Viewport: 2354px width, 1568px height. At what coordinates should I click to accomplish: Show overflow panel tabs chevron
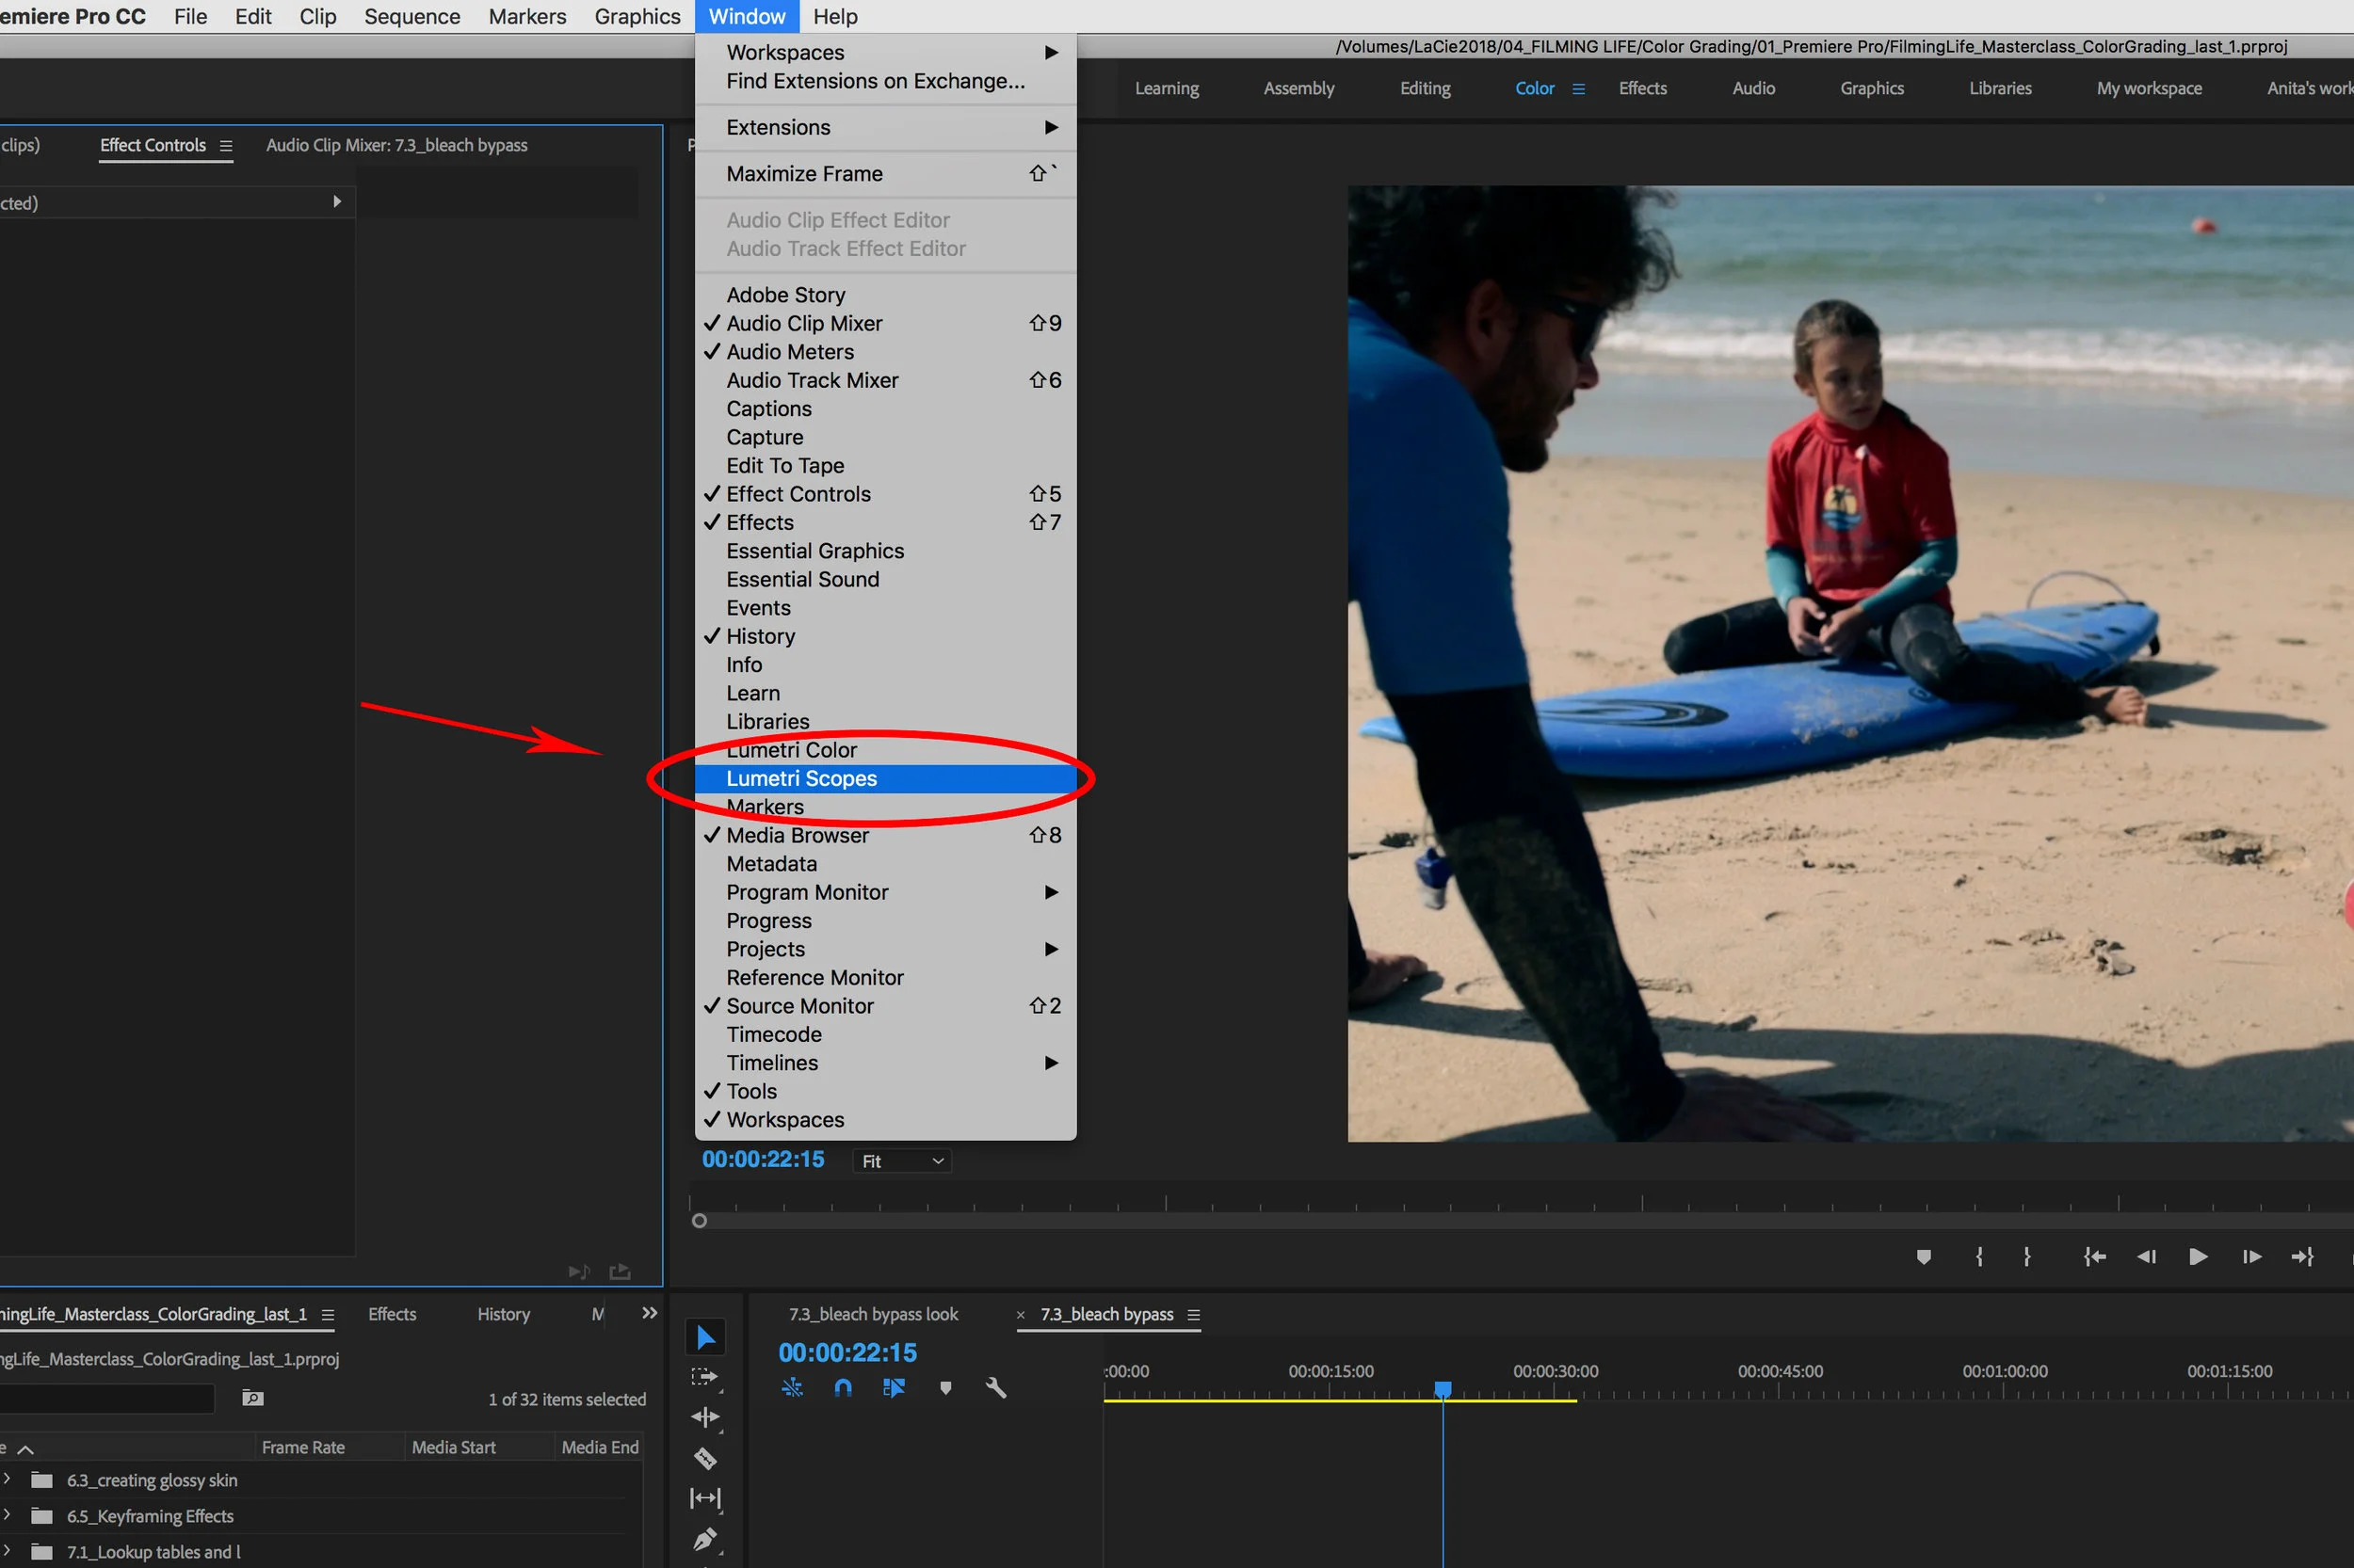pos(650,1313)
